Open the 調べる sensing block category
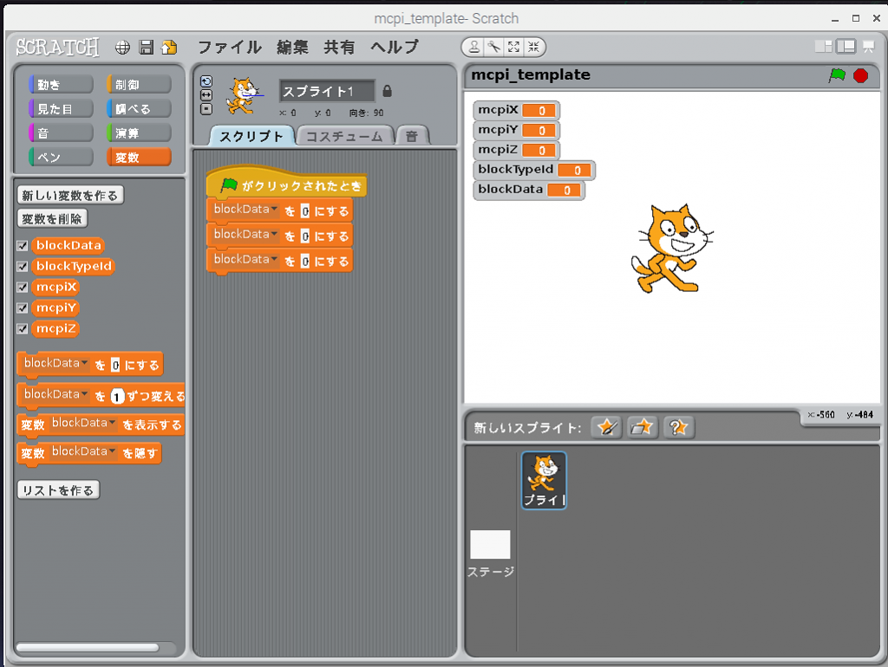 [139, 108]
